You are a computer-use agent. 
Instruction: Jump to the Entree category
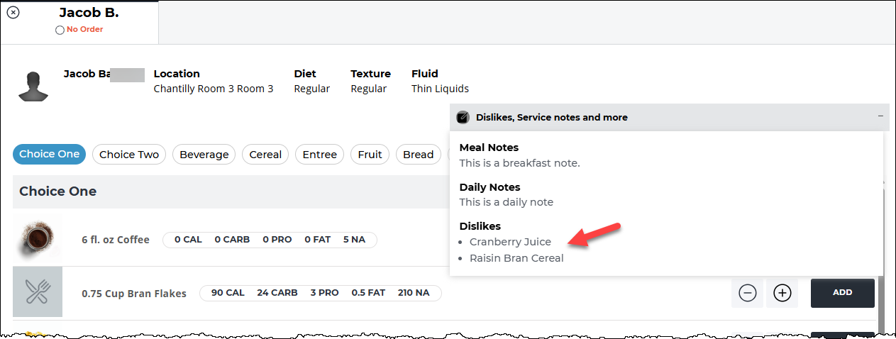(x=320, y=154)
